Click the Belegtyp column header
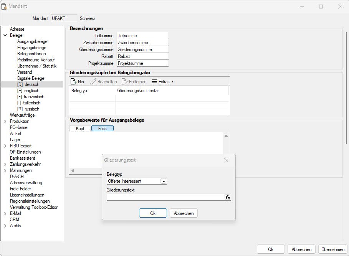Screen dimensions: 349x256 point(92,91)
